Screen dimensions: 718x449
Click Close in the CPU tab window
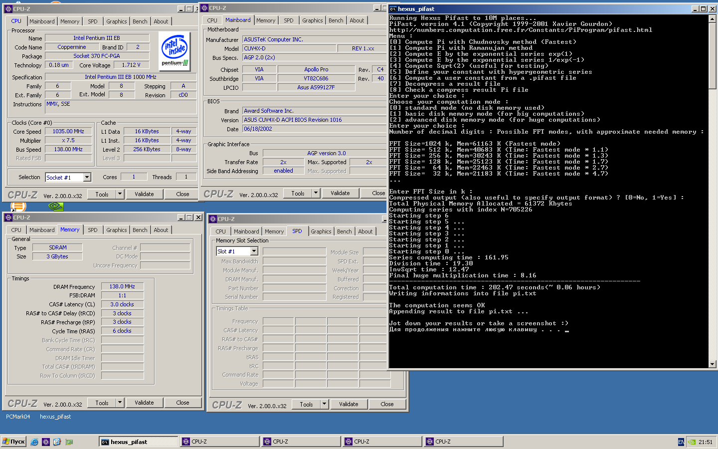[182, 194]
